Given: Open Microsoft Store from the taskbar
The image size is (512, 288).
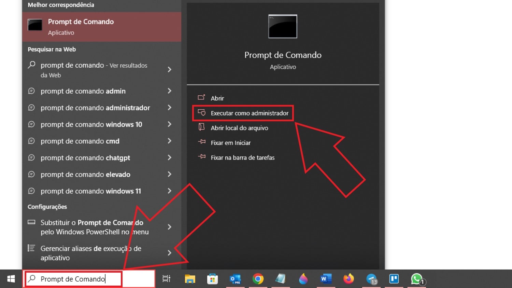Looking at the screenshot, I should click(x=212, y=279).
